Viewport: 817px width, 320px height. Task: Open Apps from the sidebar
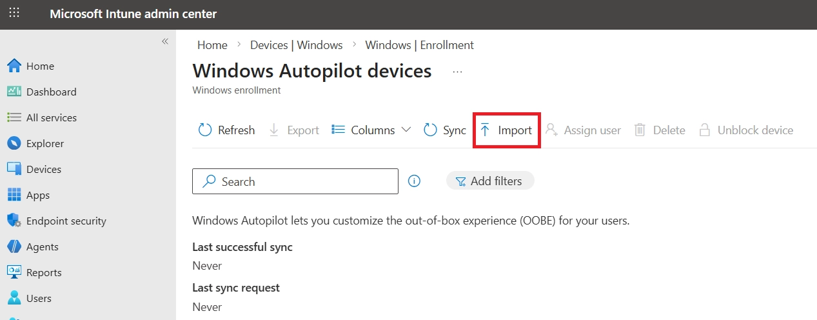(x=37, y=195)
